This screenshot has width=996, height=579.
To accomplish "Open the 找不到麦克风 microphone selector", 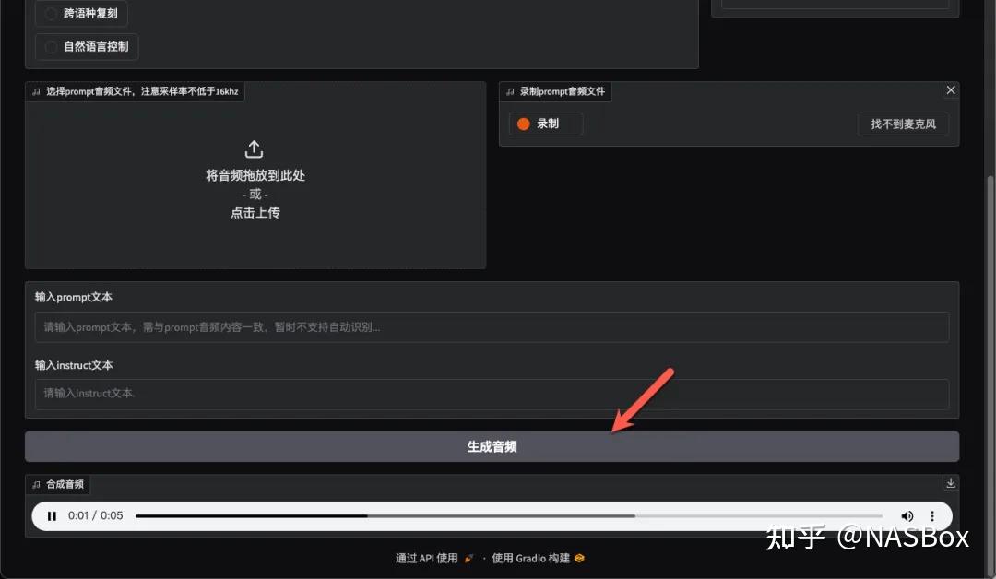I will pyautogui.click(x=903, y=124).
